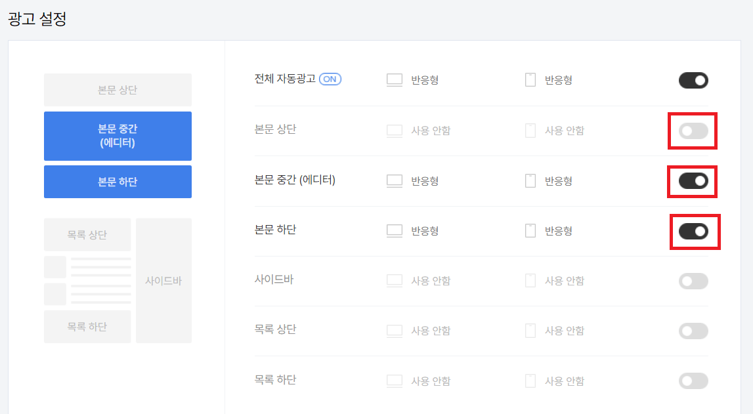Select the 목록 상단 preview block
Screen dimensions: 753x414
tap(87, 234)
